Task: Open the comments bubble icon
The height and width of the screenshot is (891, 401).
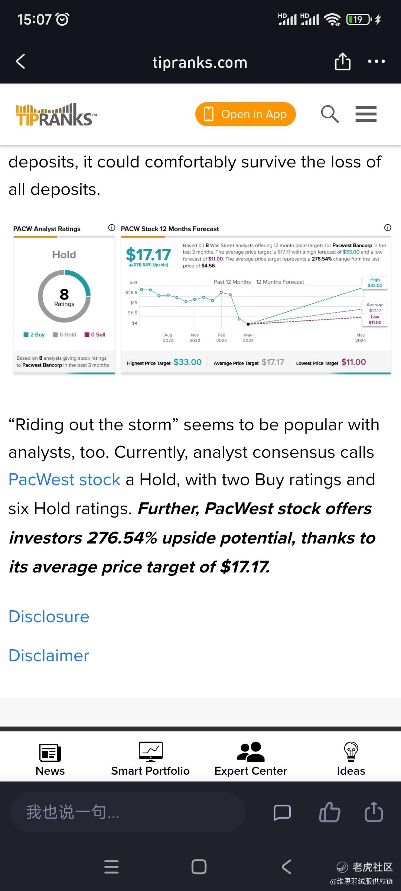Action: 282,812
